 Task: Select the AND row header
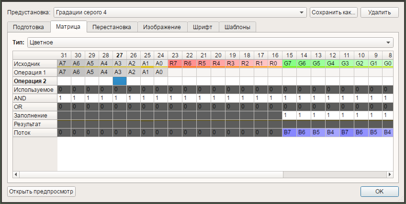(x=35, y=98)
